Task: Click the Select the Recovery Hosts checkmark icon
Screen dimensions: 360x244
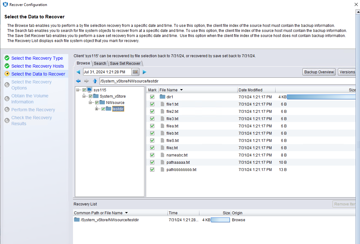Action: coord(7,66)
